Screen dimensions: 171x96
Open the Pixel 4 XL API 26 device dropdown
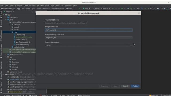[102, 9]
